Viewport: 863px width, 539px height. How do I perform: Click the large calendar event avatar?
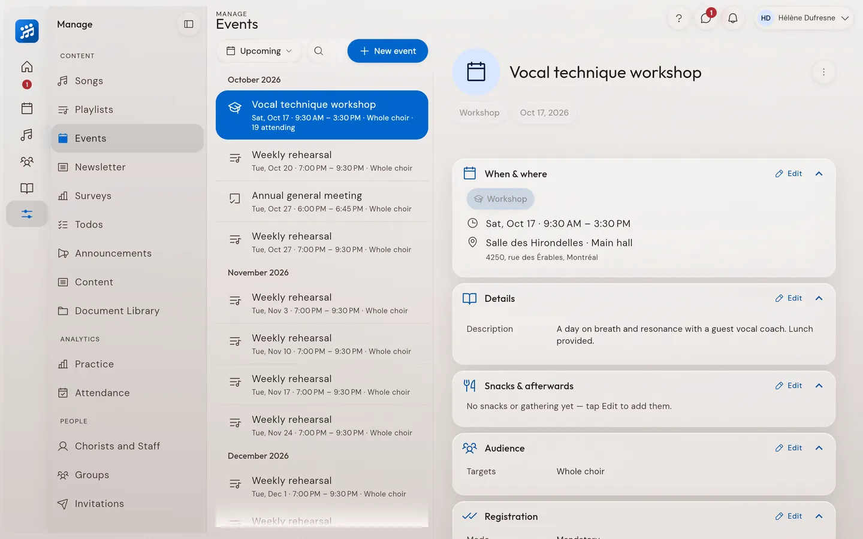tap(476, 72)
